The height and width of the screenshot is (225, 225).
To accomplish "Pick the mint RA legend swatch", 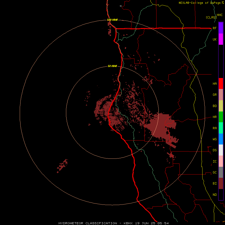I will (x=221, y=128).
